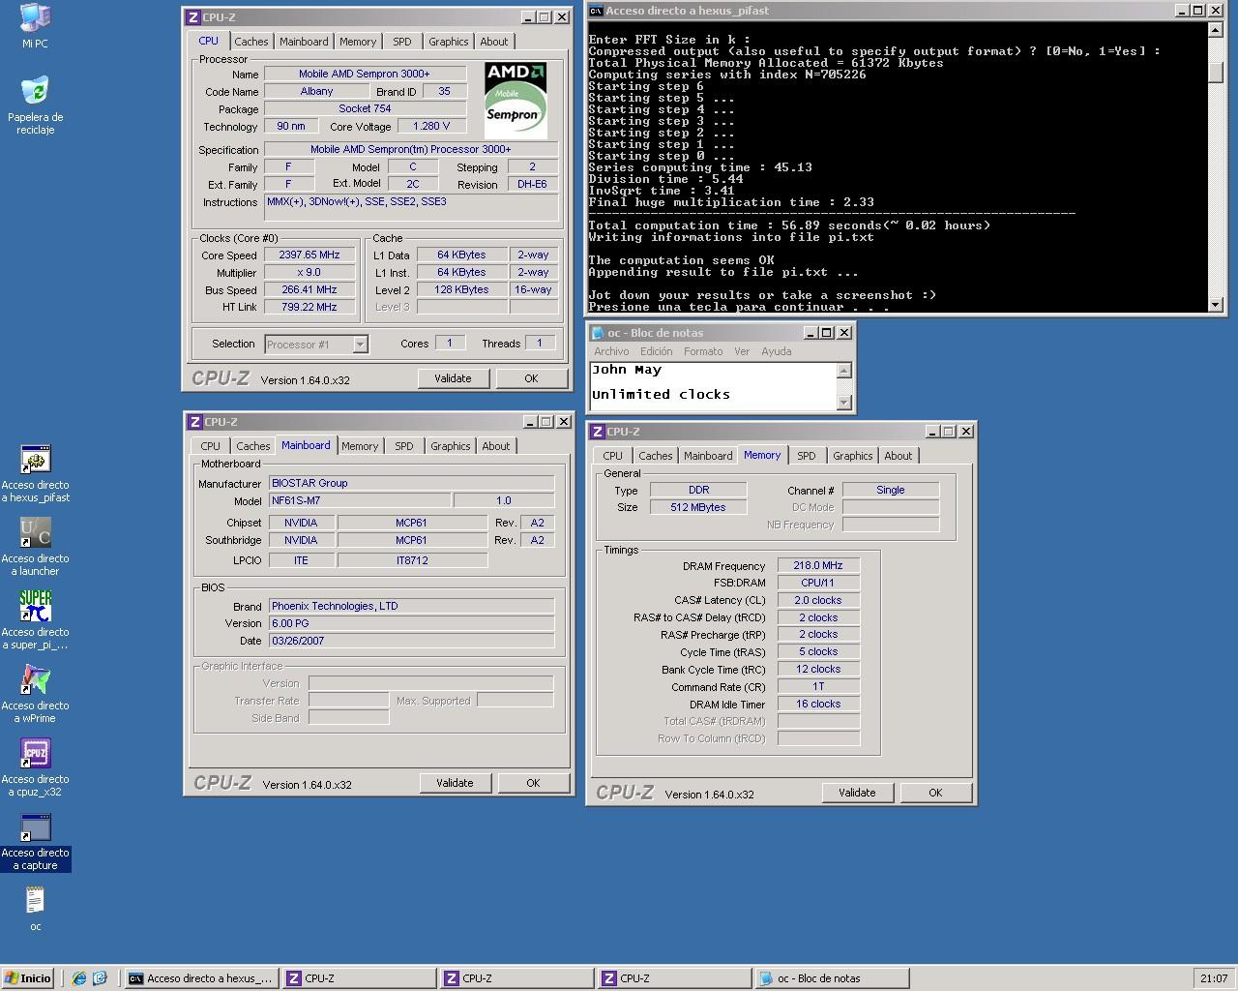The image size is (1238, 991).
Task: Open Mainboard tab in top CPU-Z window
Action: [304, 42]
